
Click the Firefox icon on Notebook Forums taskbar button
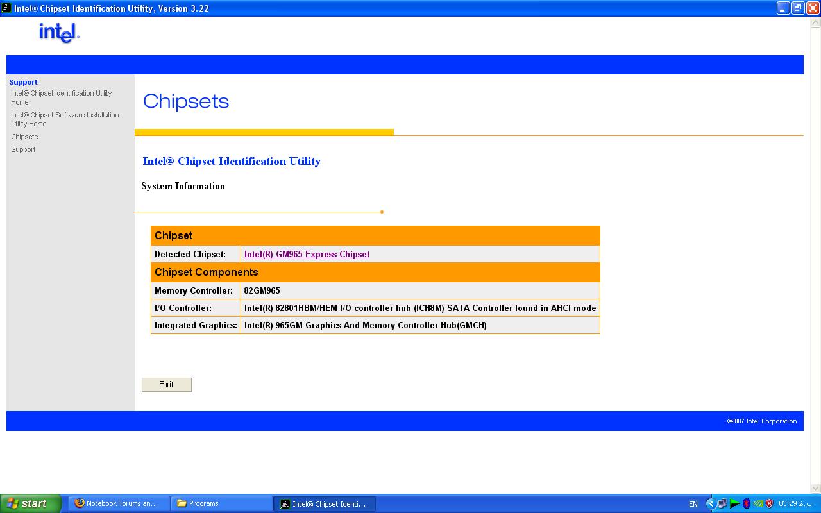pyautogui.click(x=80, y=503)
